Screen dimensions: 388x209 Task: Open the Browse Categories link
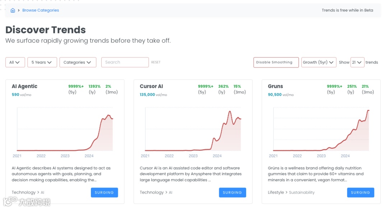[x=41, y=10]
